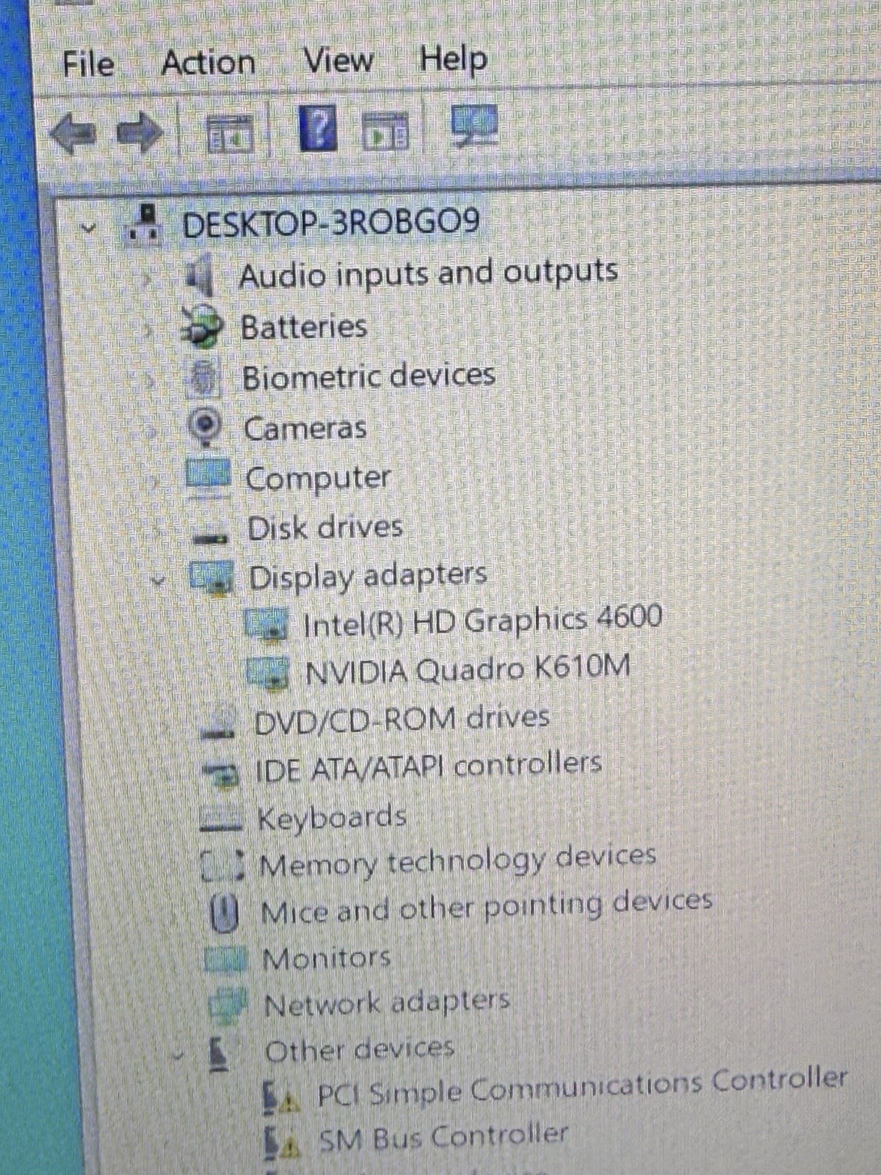
Task: Collapse the Display adapters category
Action: click(x=157, y=580)
